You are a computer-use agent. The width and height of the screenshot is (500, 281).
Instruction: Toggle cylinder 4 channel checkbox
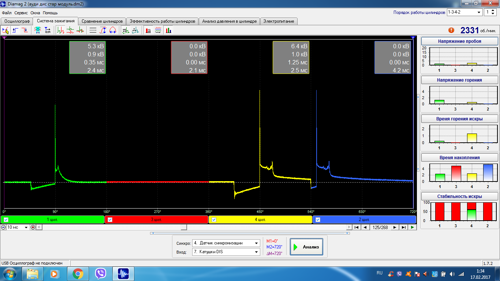coord(214,220)
